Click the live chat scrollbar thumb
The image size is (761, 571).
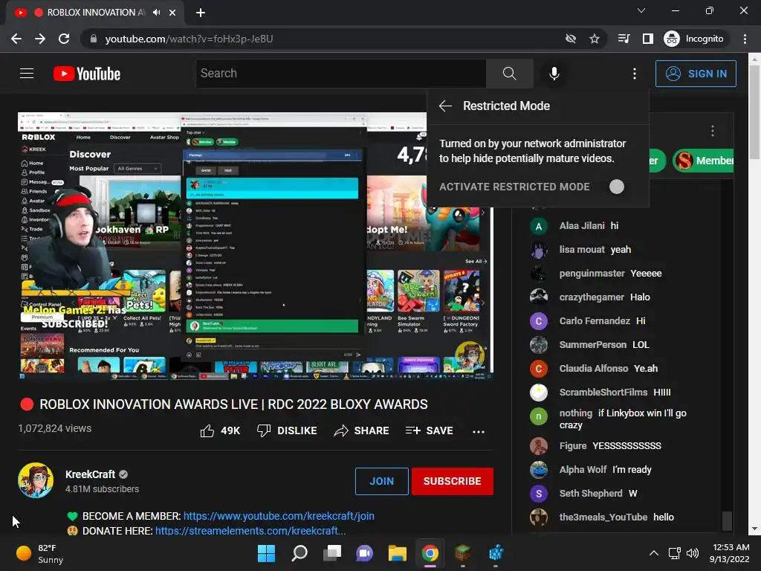(727, 521)
